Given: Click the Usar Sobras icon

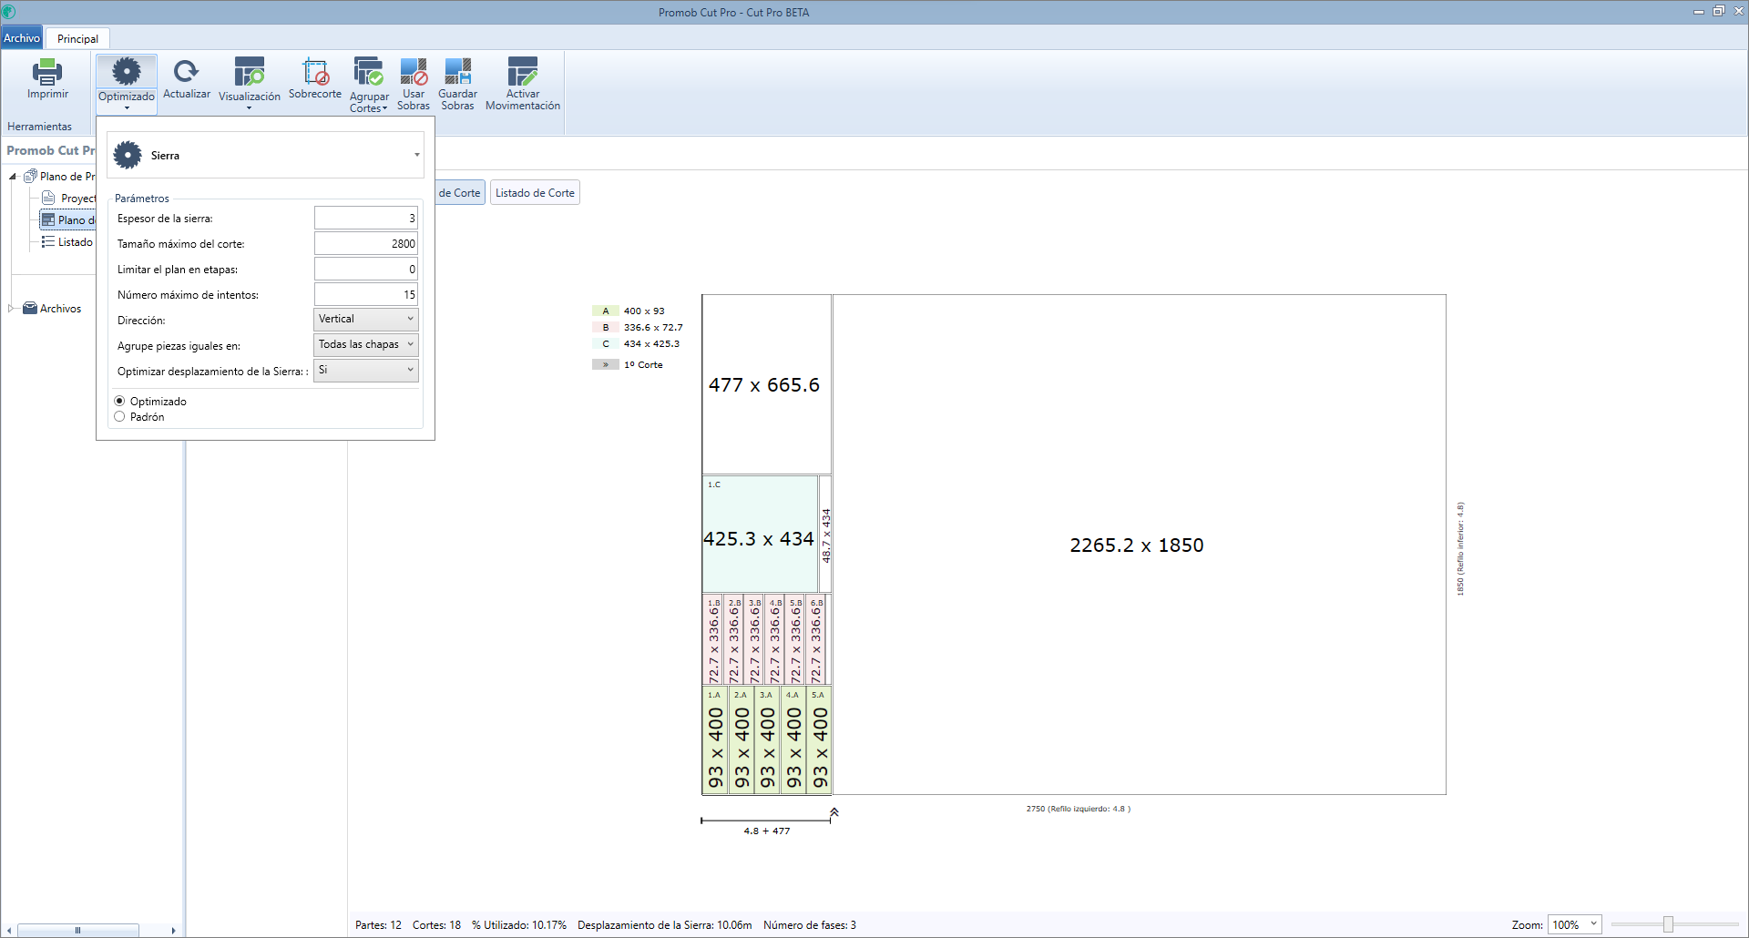Looking at the screenshot, I should [414, 72].
